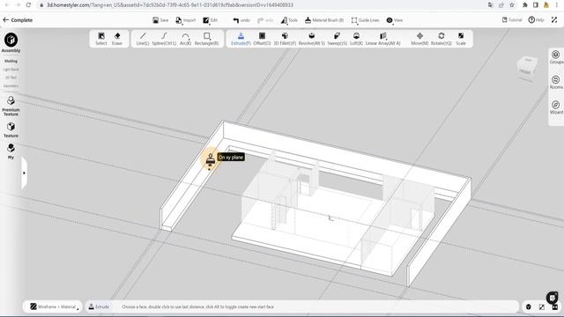Choose the Erase tool

coord(117,39)
